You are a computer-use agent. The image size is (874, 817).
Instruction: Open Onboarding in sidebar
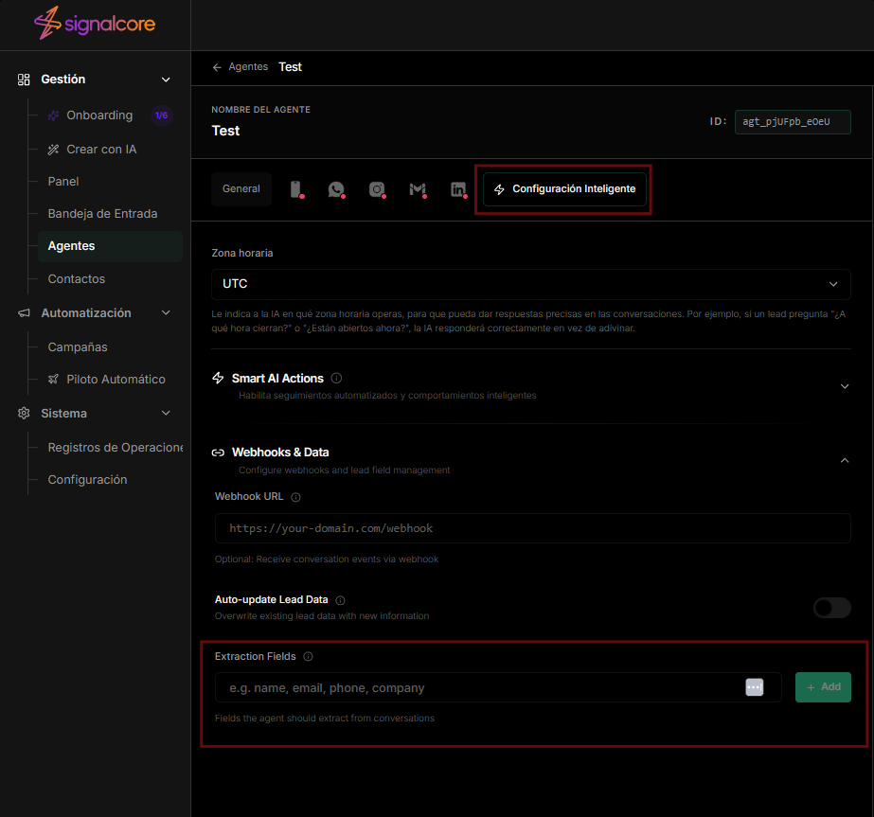(x=99, y=115)
